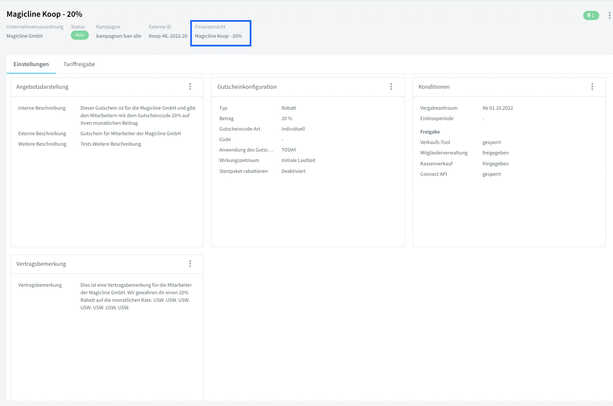The width and height of the screenshot is (613, 406).
Task: Click the Vergabezeitraum value Ab 01.10.2022
Action: [x=498, y=108]
